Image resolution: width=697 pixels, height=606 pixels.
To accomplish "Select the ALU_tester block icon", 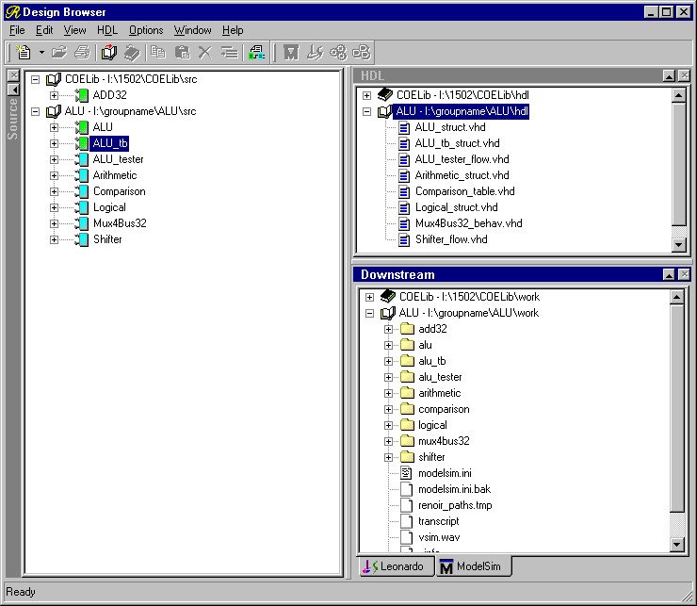I will coord(81,159).
